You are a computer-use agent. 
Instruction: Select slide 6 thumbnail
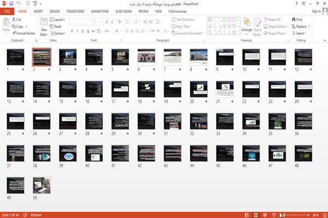[x=147, y=57]
